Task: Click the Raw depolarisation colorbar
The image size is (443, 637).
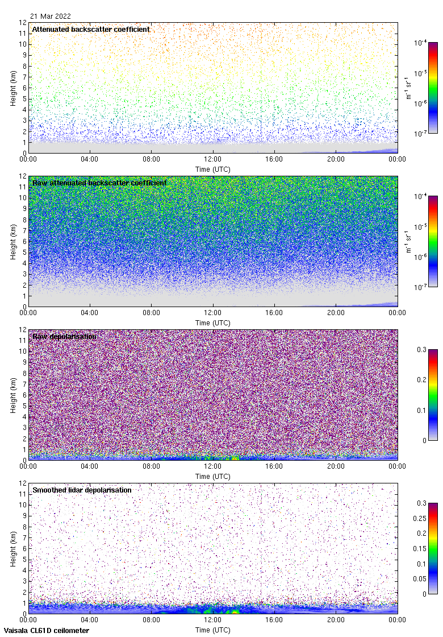Action: point(432,395)
